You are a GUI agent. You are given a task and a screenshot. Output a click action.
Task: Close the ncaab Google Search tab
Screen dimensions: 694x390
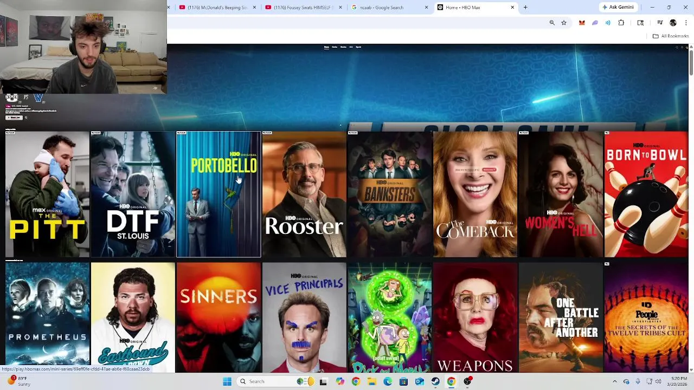[426, 8]
